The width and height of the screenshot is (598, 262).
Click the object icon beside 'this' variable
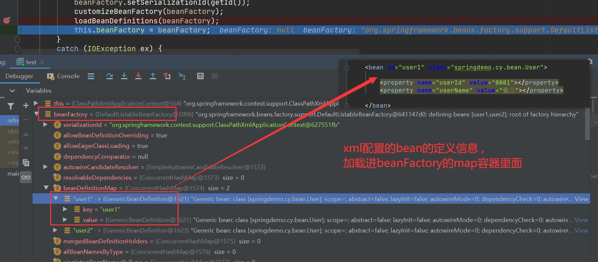(48, 103)
